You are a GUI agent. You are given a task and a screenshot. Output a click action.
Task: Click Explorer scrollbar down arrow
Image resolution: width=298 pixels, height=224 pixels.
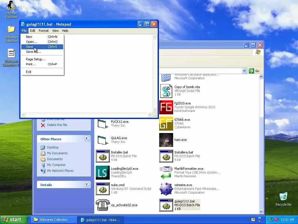tap(261, 211)
